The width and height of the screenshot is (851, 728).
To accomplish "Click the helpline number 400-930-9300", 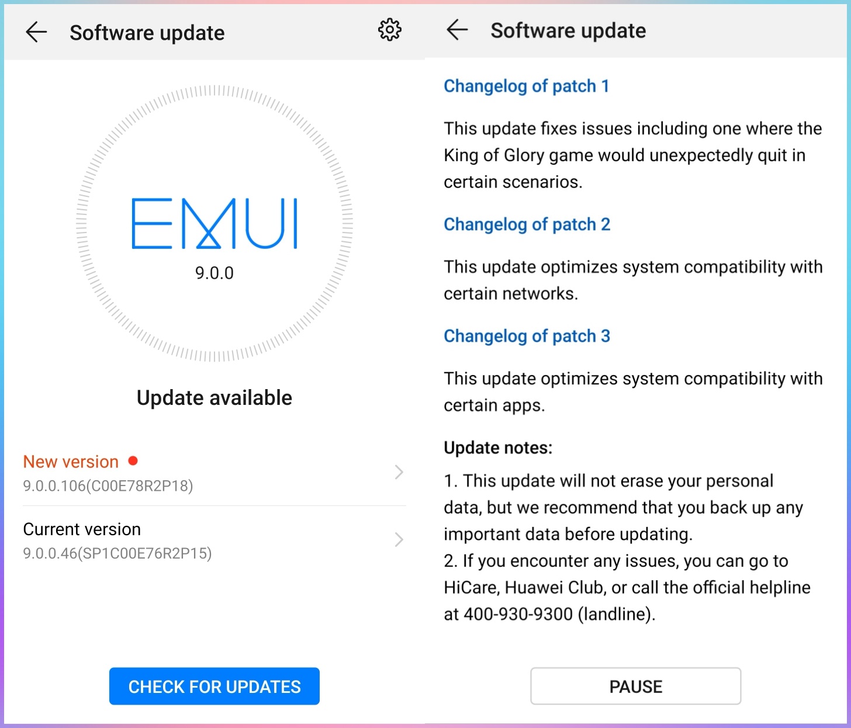I will [x=517, y=614].
